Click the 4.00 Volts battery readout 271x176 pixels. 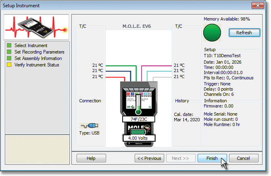139,138
